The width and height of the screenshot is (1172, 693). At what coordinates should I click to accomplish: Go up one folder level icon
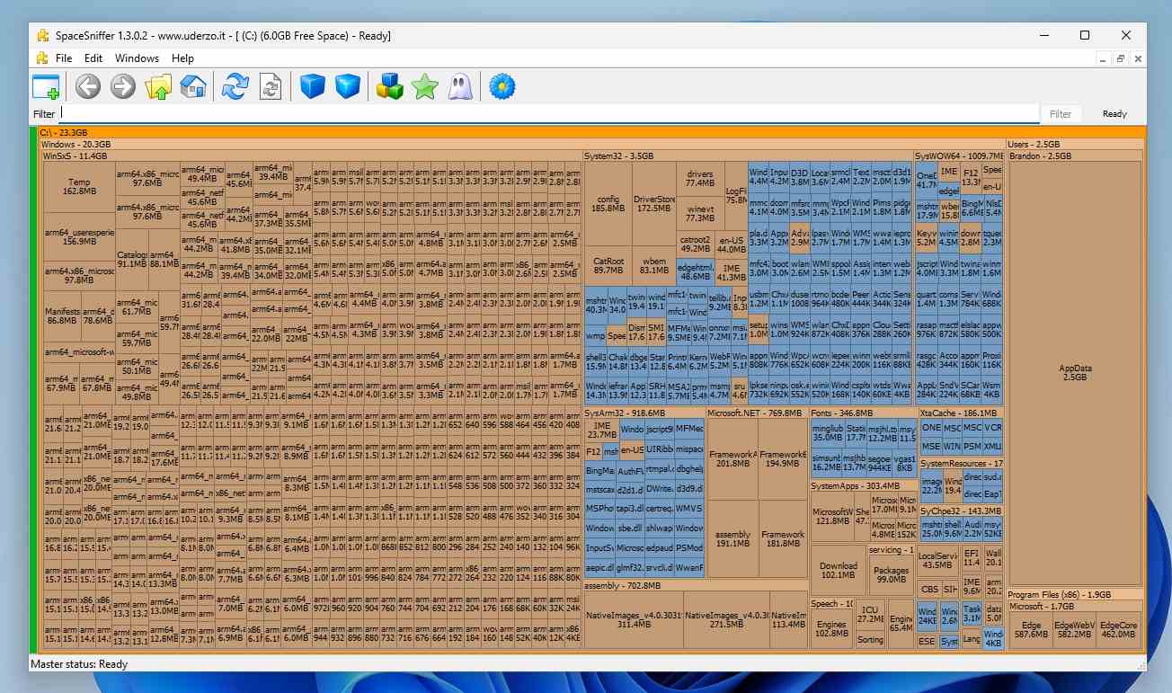click(158, 86)
